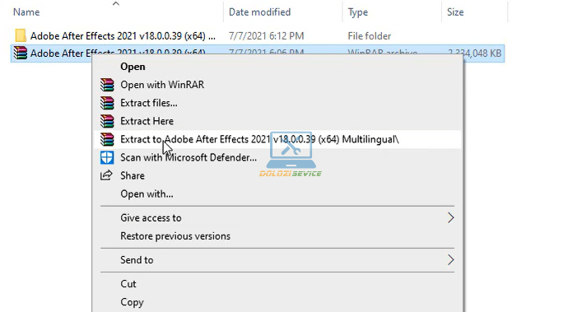Choose Share from the context menu
The width and height of the screenshot is (582, 312).
[x=133, y=176]
